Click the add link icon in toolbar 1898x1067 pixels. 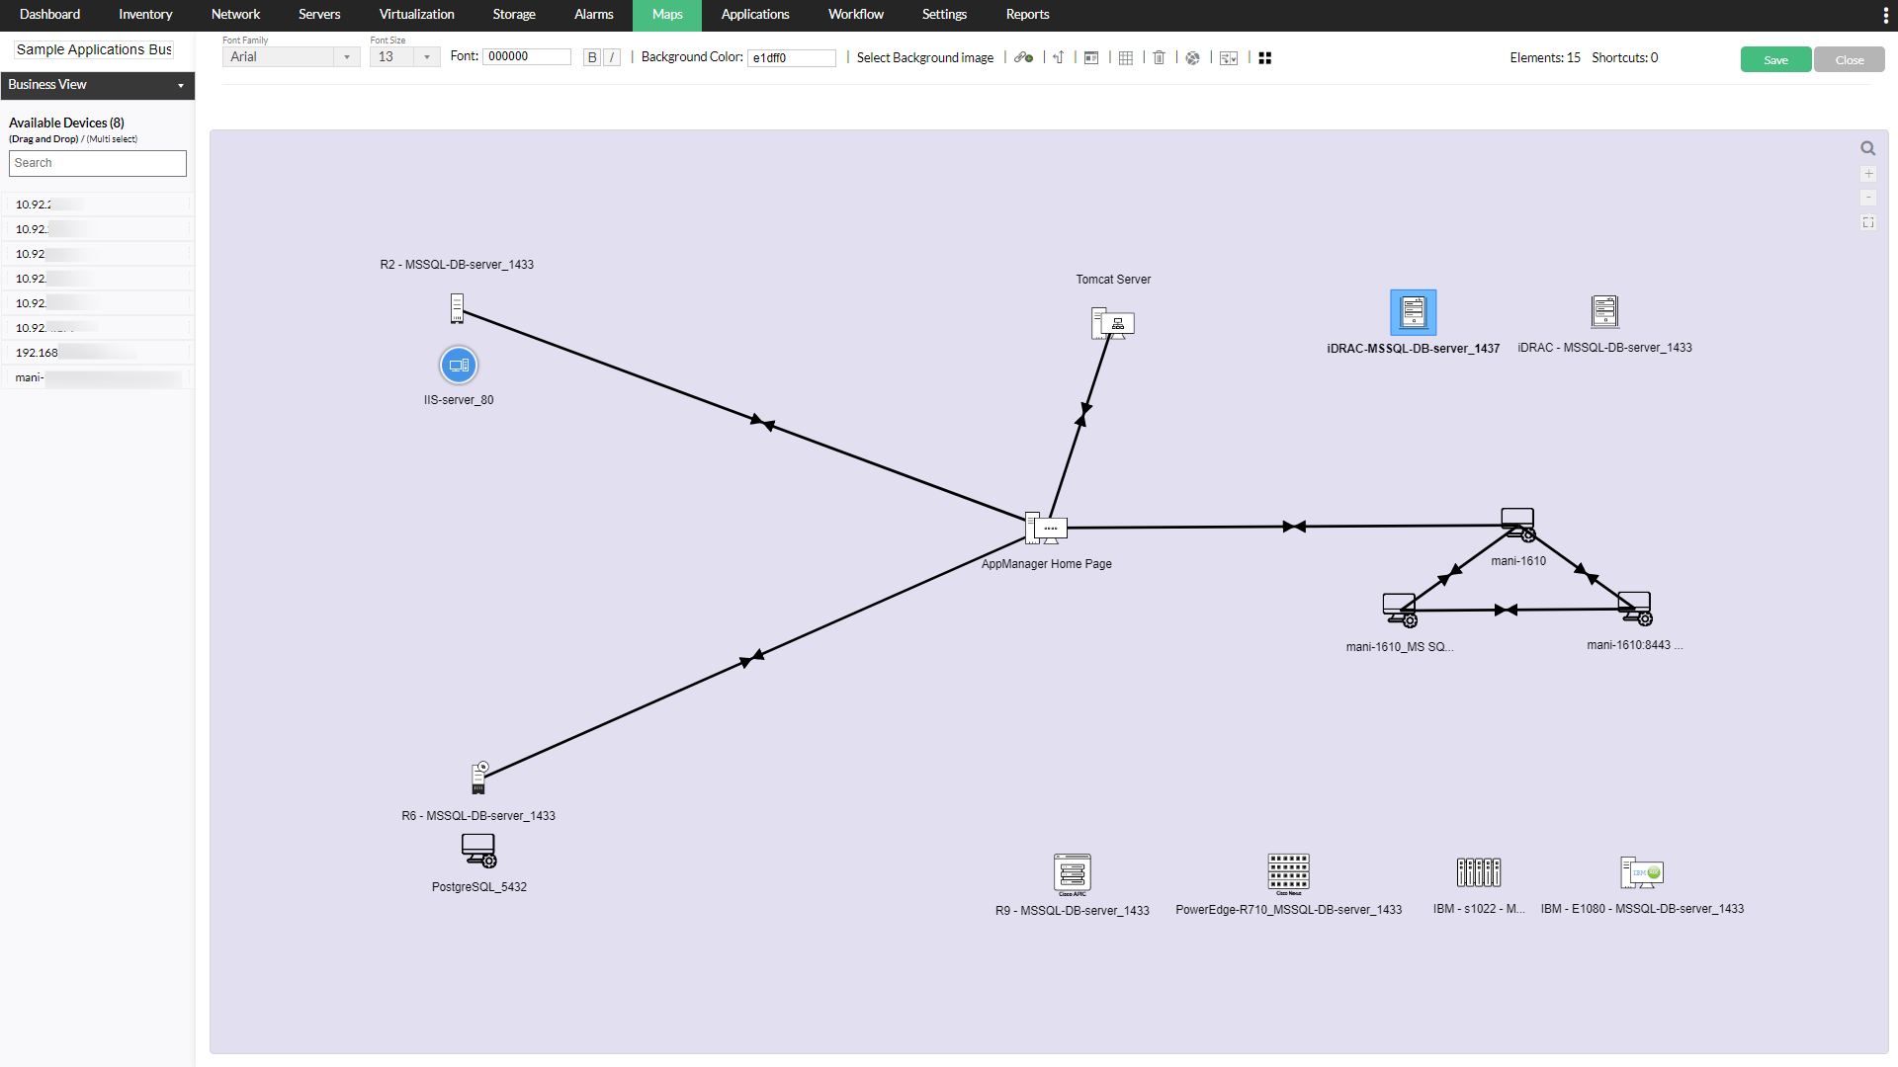[1023, 58]
